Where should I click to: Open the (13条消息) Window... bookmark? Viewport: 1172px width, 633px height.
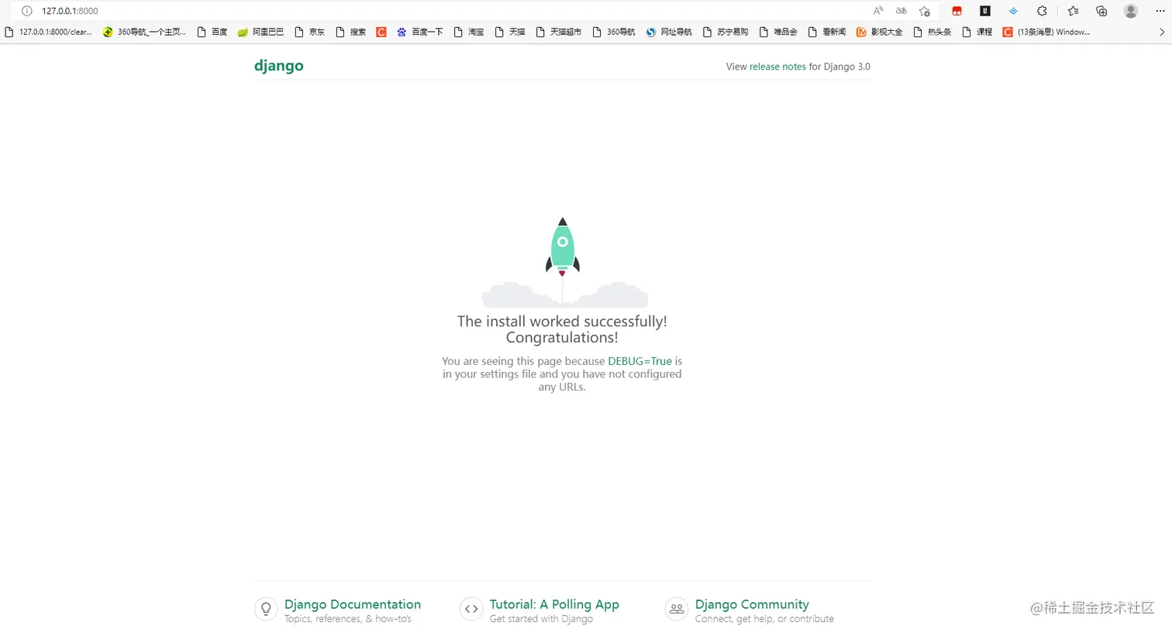click(1046, 32)
